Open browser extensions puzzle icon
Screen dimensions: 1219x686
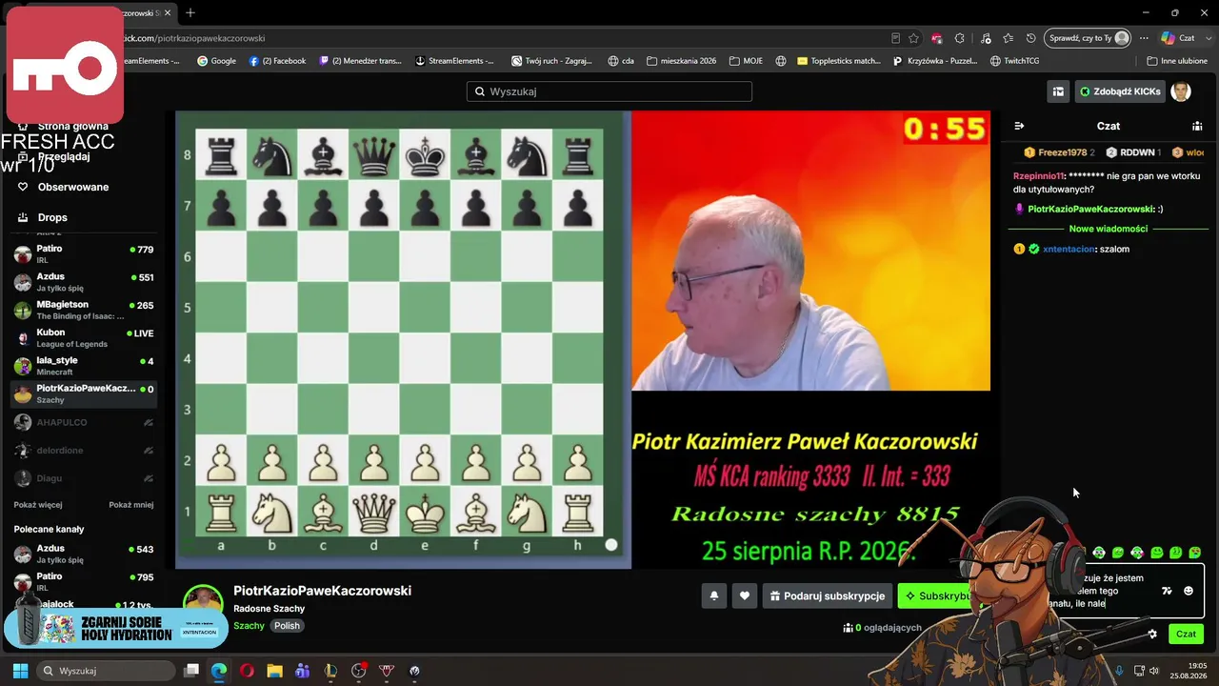coord(960,38)
